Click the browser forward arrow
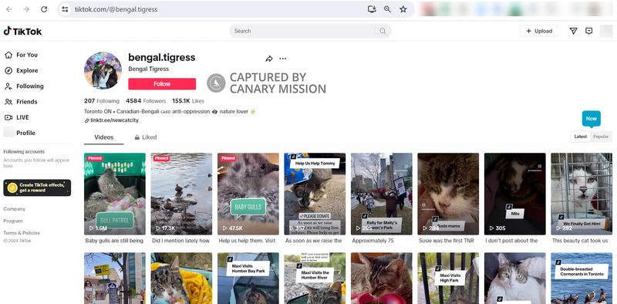The image size is (617, 304). [26, 9]
